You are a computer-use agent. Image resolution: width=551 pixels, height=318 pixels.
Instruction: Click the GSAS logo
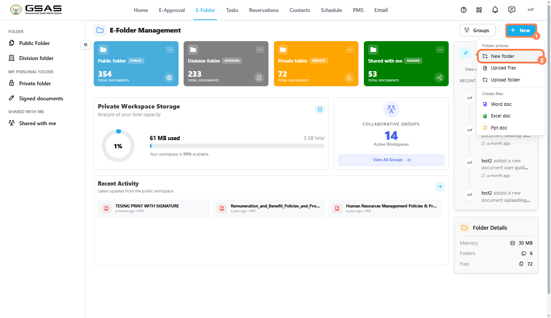pos(36,10)
